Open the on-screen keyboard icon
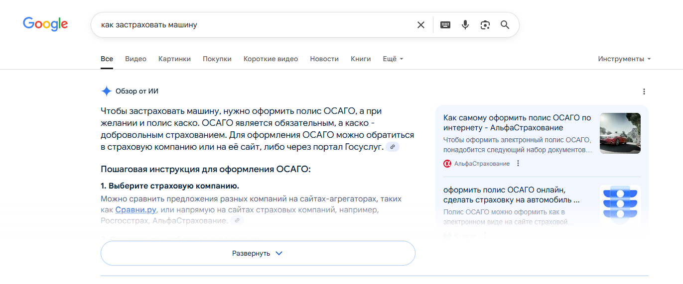 [445, 25]
